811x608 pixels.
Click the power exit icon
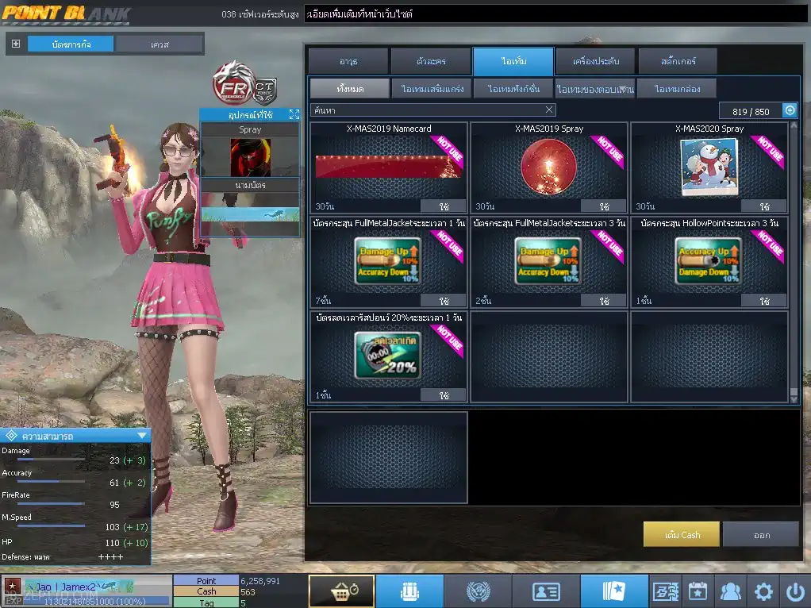tap(795, 591)
